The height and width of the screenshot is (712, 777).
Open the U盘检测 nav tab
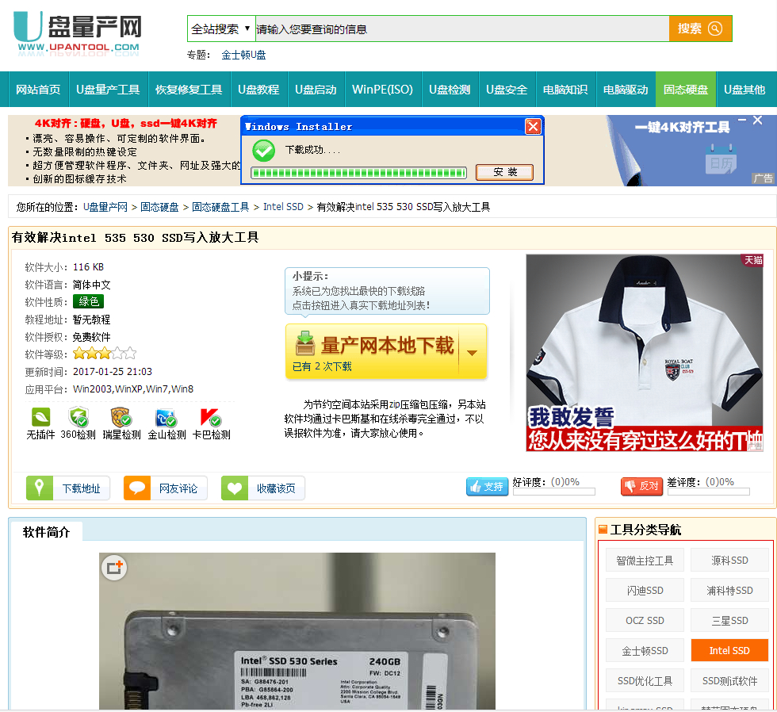(450, 90)
